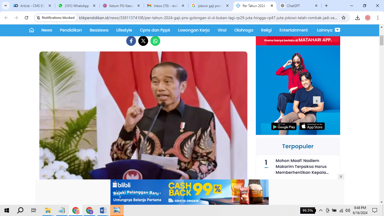Open the Beasiswa section
The image size is (384, 216).
point(99,30)
